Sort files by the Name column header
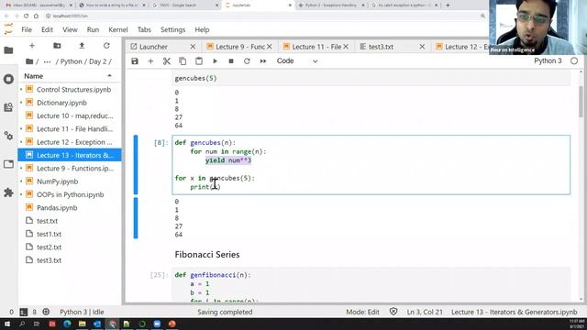Screen dimensions: 587x330 tap(69, 76)
